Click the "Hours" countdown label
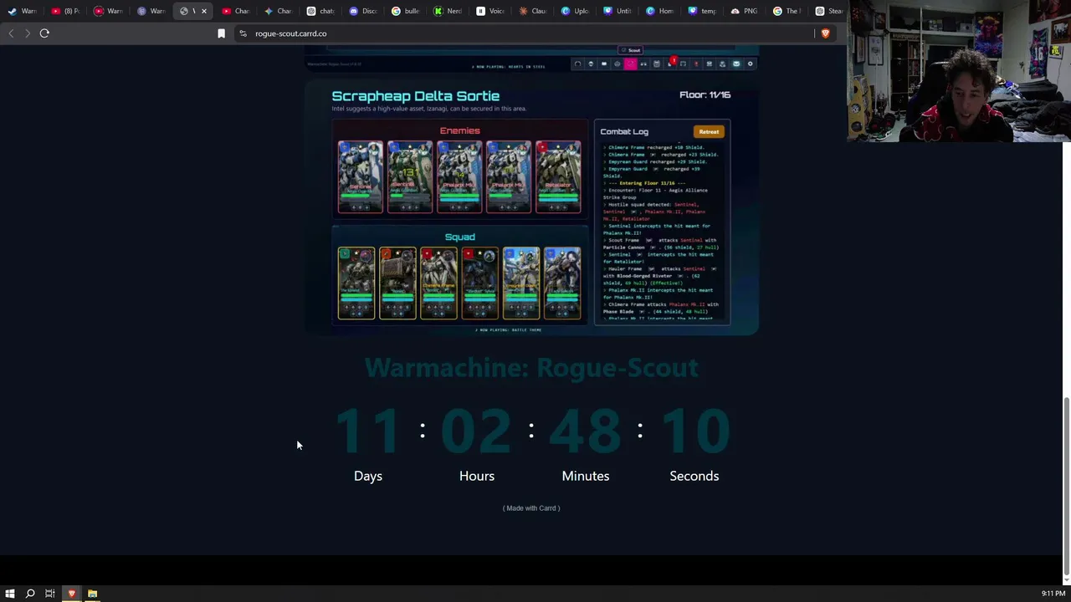 click(477, 476)
